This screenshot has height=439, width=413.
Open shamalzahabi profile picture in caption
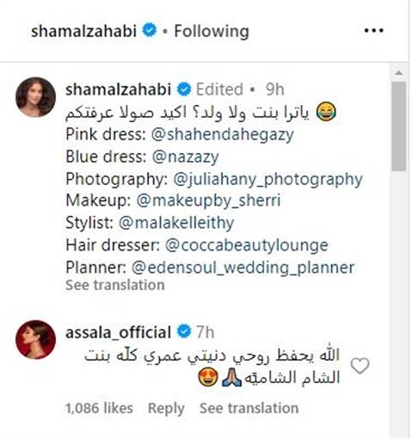click(x=35, y=97)
